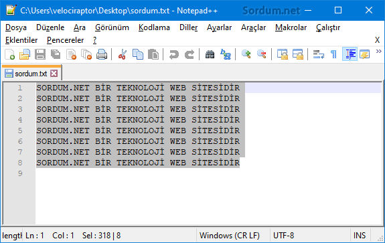Screen dimensions: 385x243
Task: Minimize the Notepad++ window
Action: [308, 10]
